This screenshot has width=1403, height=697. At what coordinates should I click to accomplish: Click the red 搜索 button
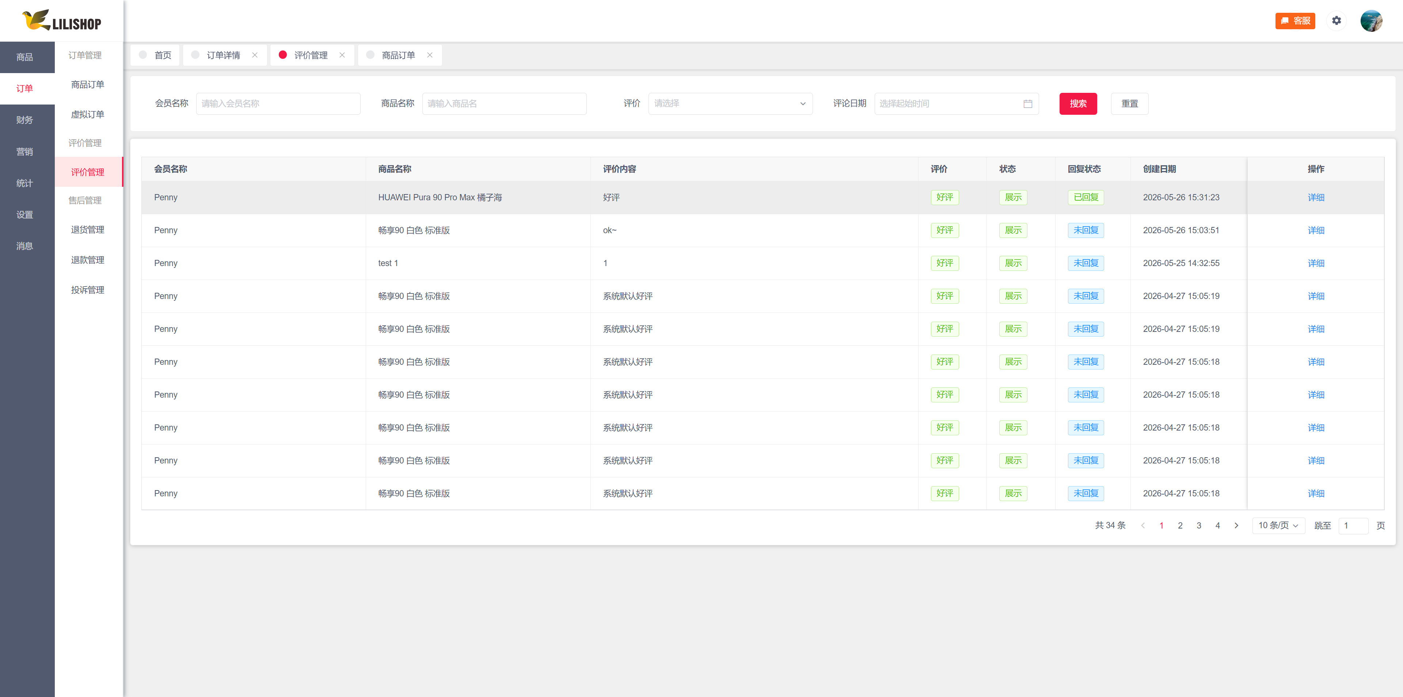(x=1077, y=103)
